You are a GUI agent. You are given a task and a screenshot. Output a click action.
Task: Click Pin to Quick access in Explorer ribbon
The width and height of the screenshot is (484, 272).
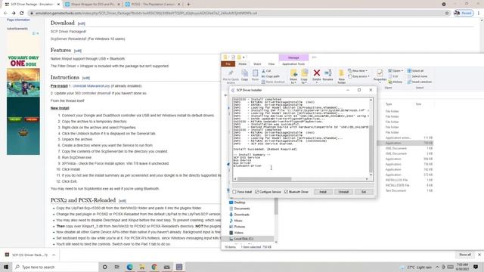coord(231,76)
